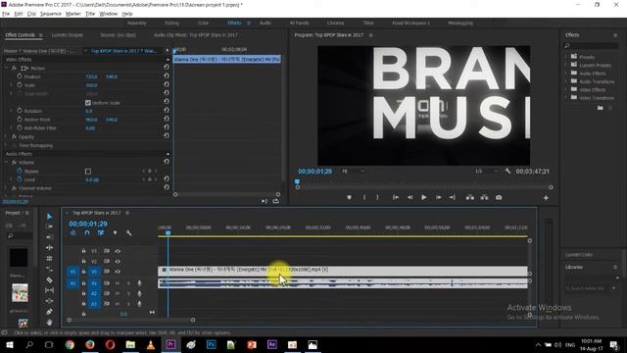Screen dimensions: 627x353
Task: Click the Windows Start button
Action: click(x=9, y=344)
